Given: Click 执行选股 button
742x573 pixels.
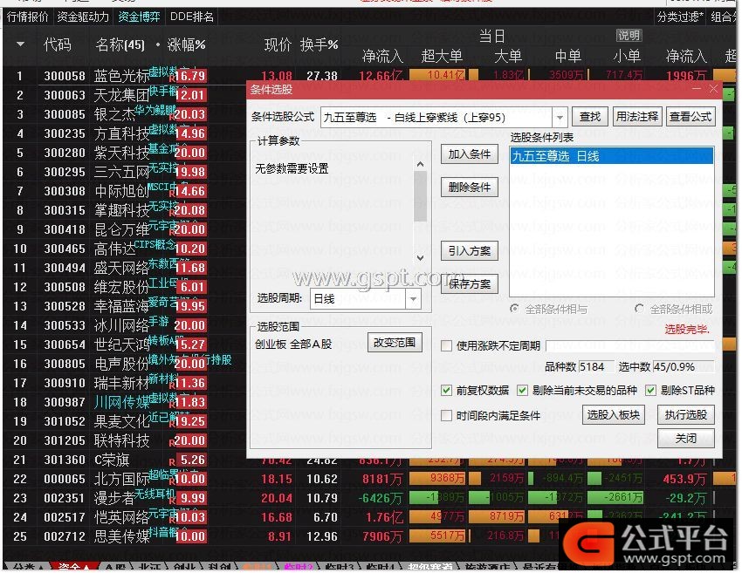Looking at the screenshot, I should (685, 414).
